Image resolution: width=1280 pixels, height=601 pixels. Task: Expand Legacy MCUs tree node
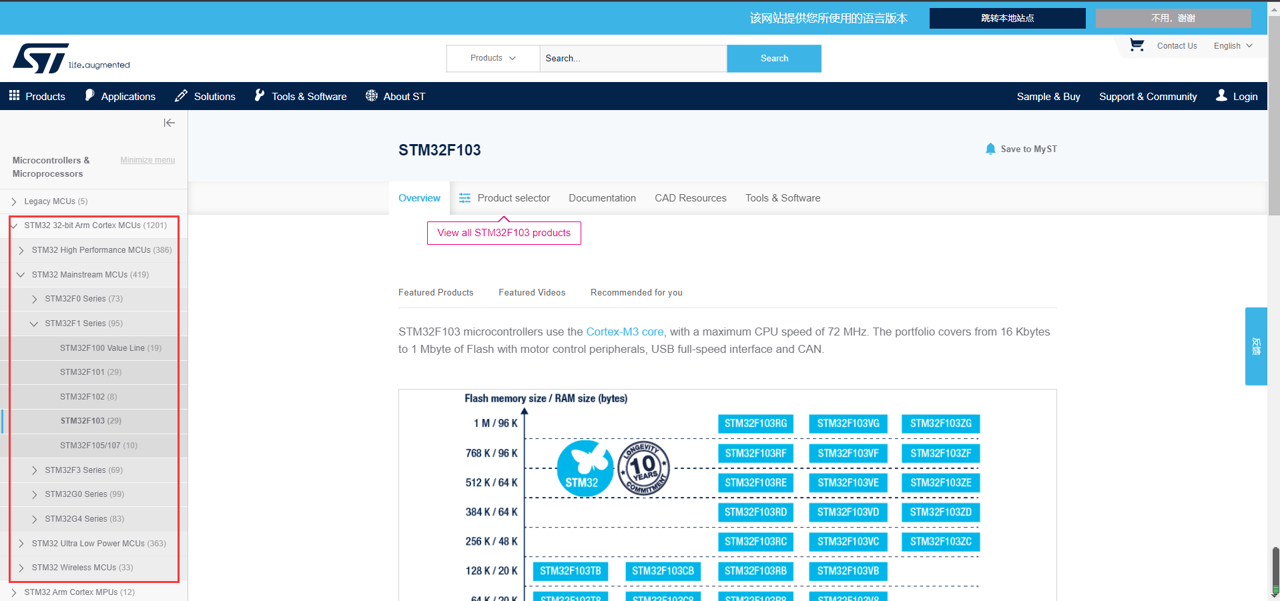point(14,201)
